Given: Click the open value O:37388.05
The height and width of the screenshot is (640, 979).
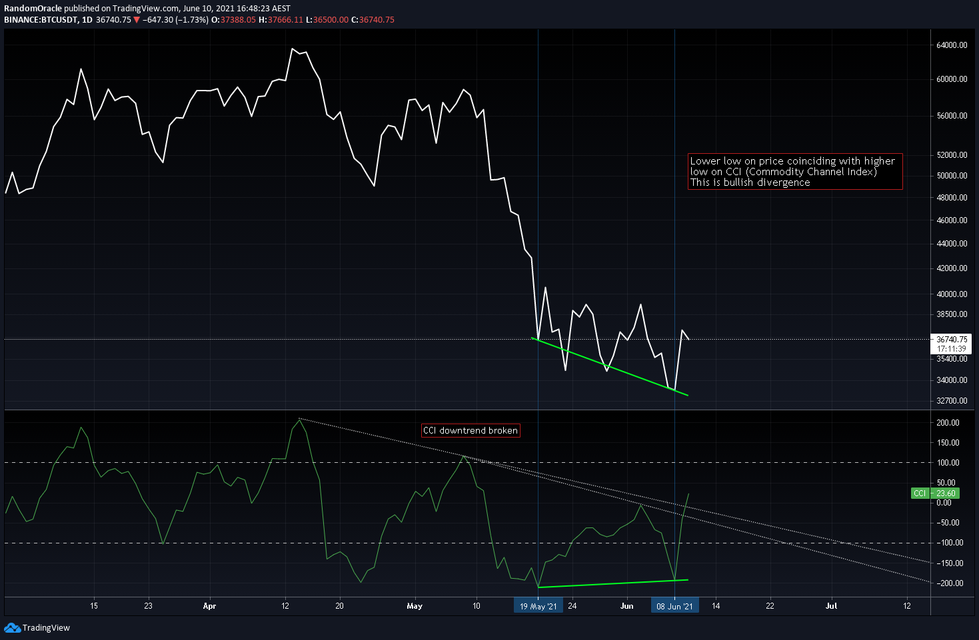Looking at the screenshot, I should [233, 20].
